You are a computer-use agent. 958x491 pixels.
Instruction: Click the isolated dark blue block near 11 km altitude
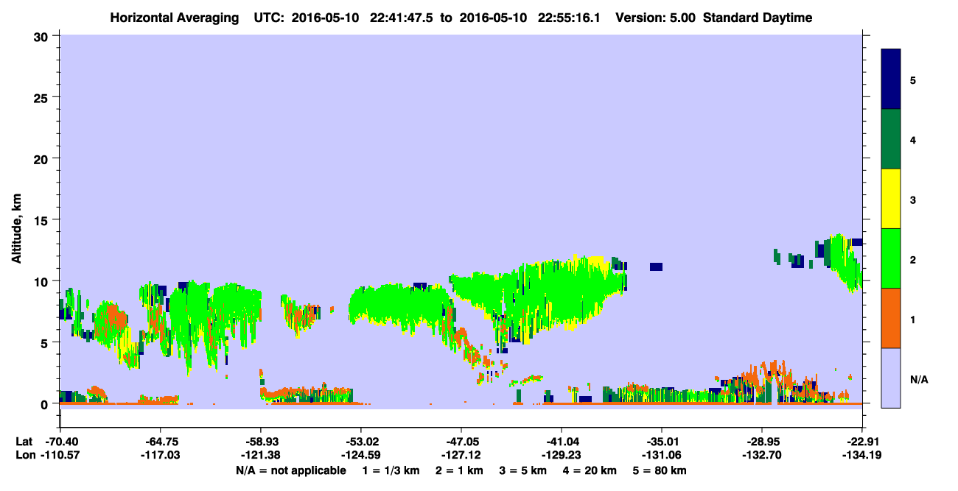pyautogui.click(x=656, y=266)
